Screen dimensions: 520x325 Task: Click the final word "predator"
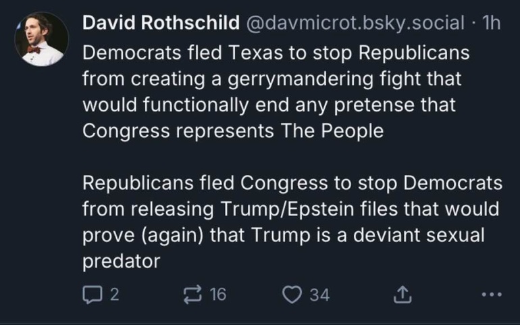click(121, 261)
